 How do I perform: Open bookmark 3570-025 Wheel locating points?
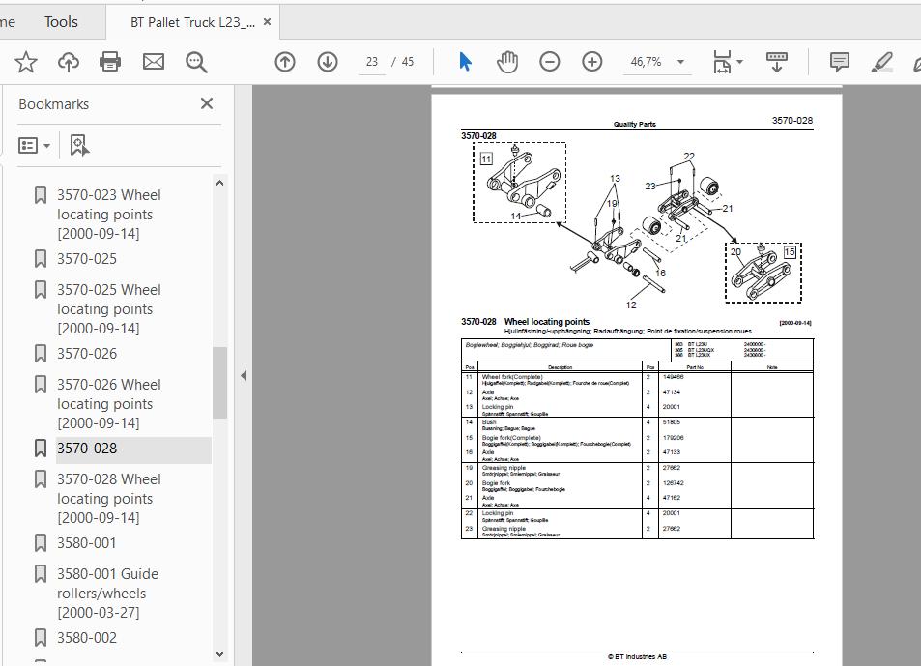click(109, 309)
